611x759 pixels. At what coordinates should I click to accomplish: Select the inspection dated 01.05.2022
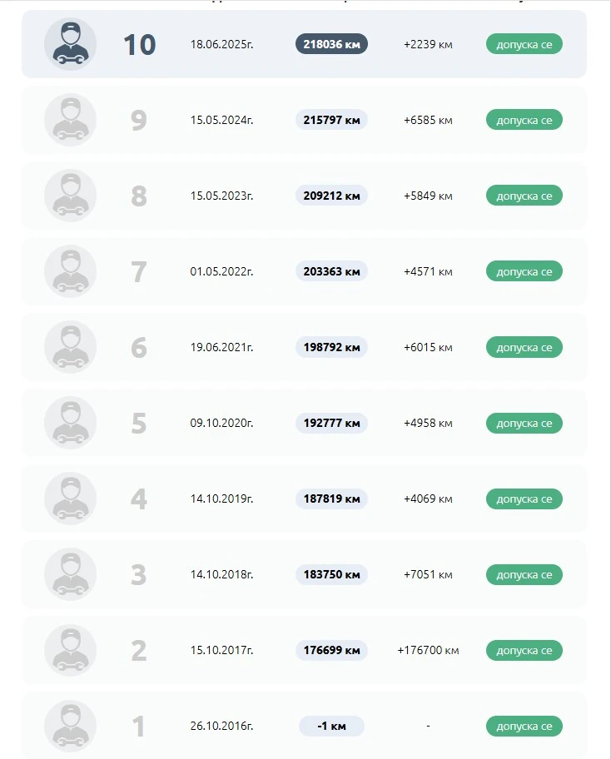tap(221, 271)
